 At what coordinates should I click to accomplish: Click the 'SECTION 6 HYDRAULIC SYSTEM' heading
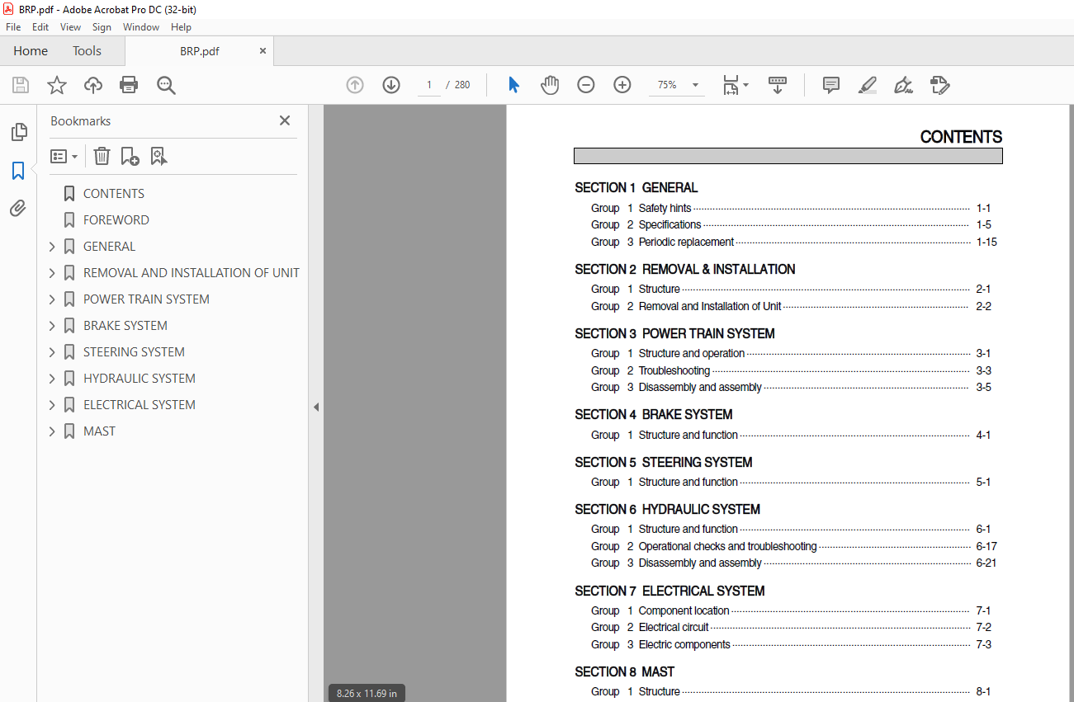(x=667, y=510)
